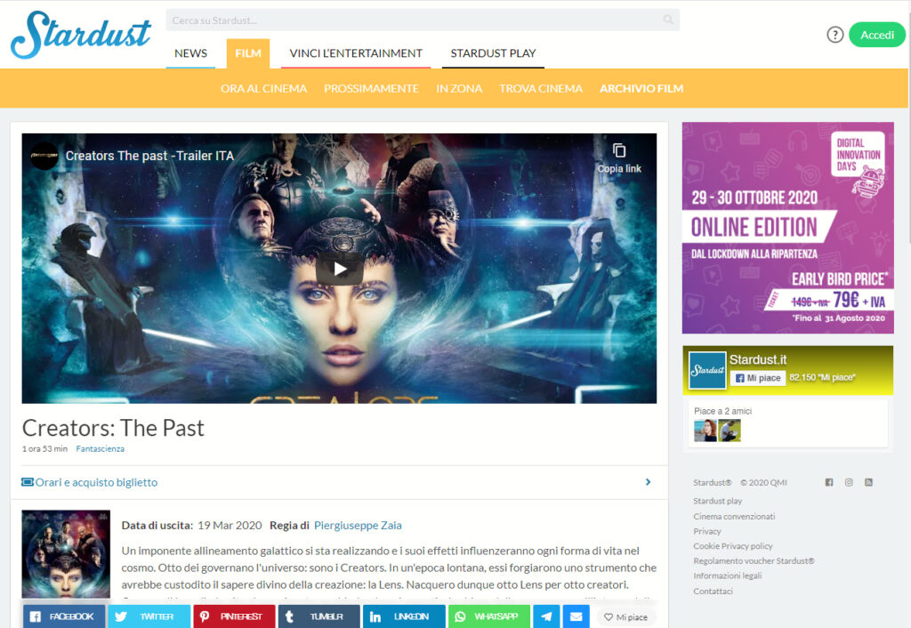
Task: Open Privacy footer link
Action: (707, 531)
